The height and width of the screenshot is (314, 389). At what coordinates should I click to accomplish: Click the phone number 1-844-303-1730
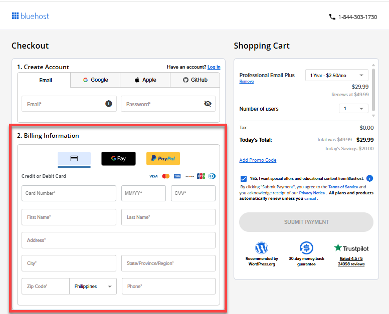coord(357,17)
